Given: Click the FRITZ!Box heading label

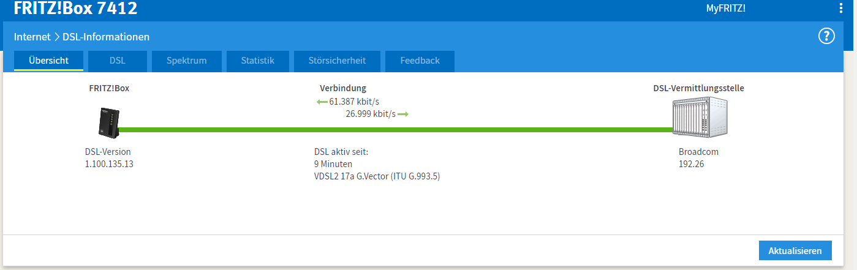Looking at the screenshot, I should [x=109, y=88].
